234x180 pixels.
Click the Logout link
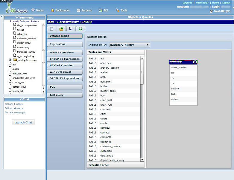[x=226, y=3]
